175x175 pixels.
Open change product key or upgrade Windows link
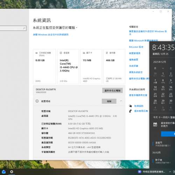tap(148, 33)
